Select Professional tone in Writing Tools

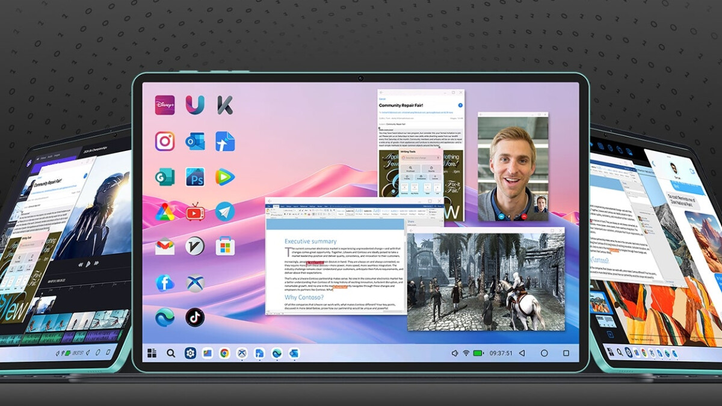click(x=420, y=178)
